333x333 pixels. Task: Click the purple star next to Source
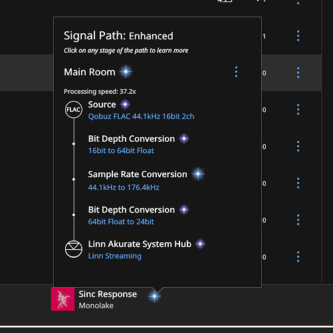pos(125,105)
